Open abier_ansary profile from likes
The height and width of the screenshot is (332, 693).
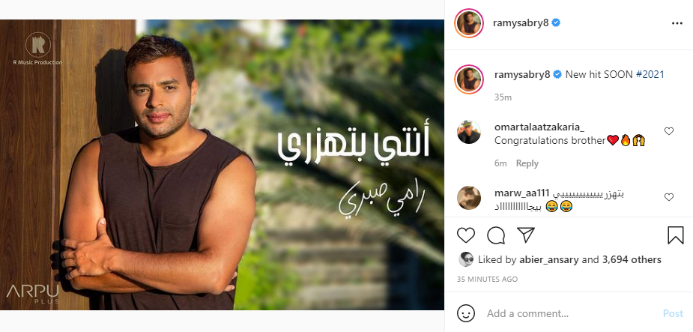548,259
